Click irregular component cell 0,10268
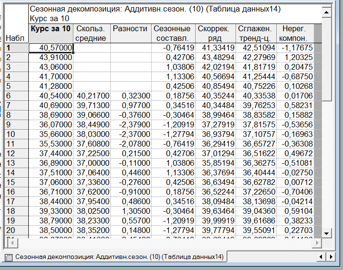 click(x=296, y=86)
